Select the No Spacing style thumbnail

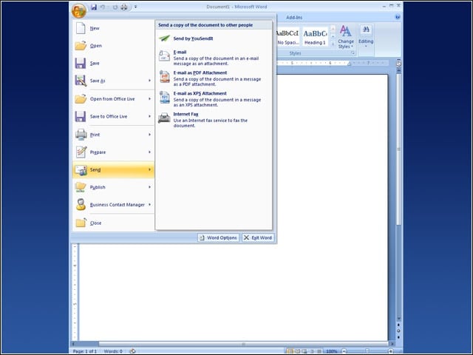coord(287,36)
